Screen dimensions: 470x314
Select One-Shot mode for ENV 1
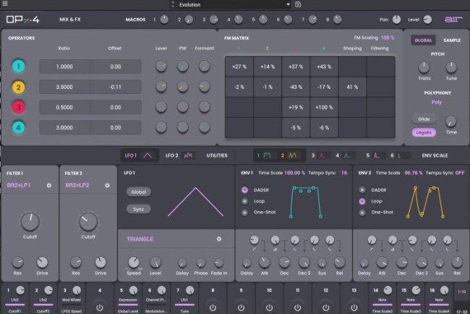[244, 212]
